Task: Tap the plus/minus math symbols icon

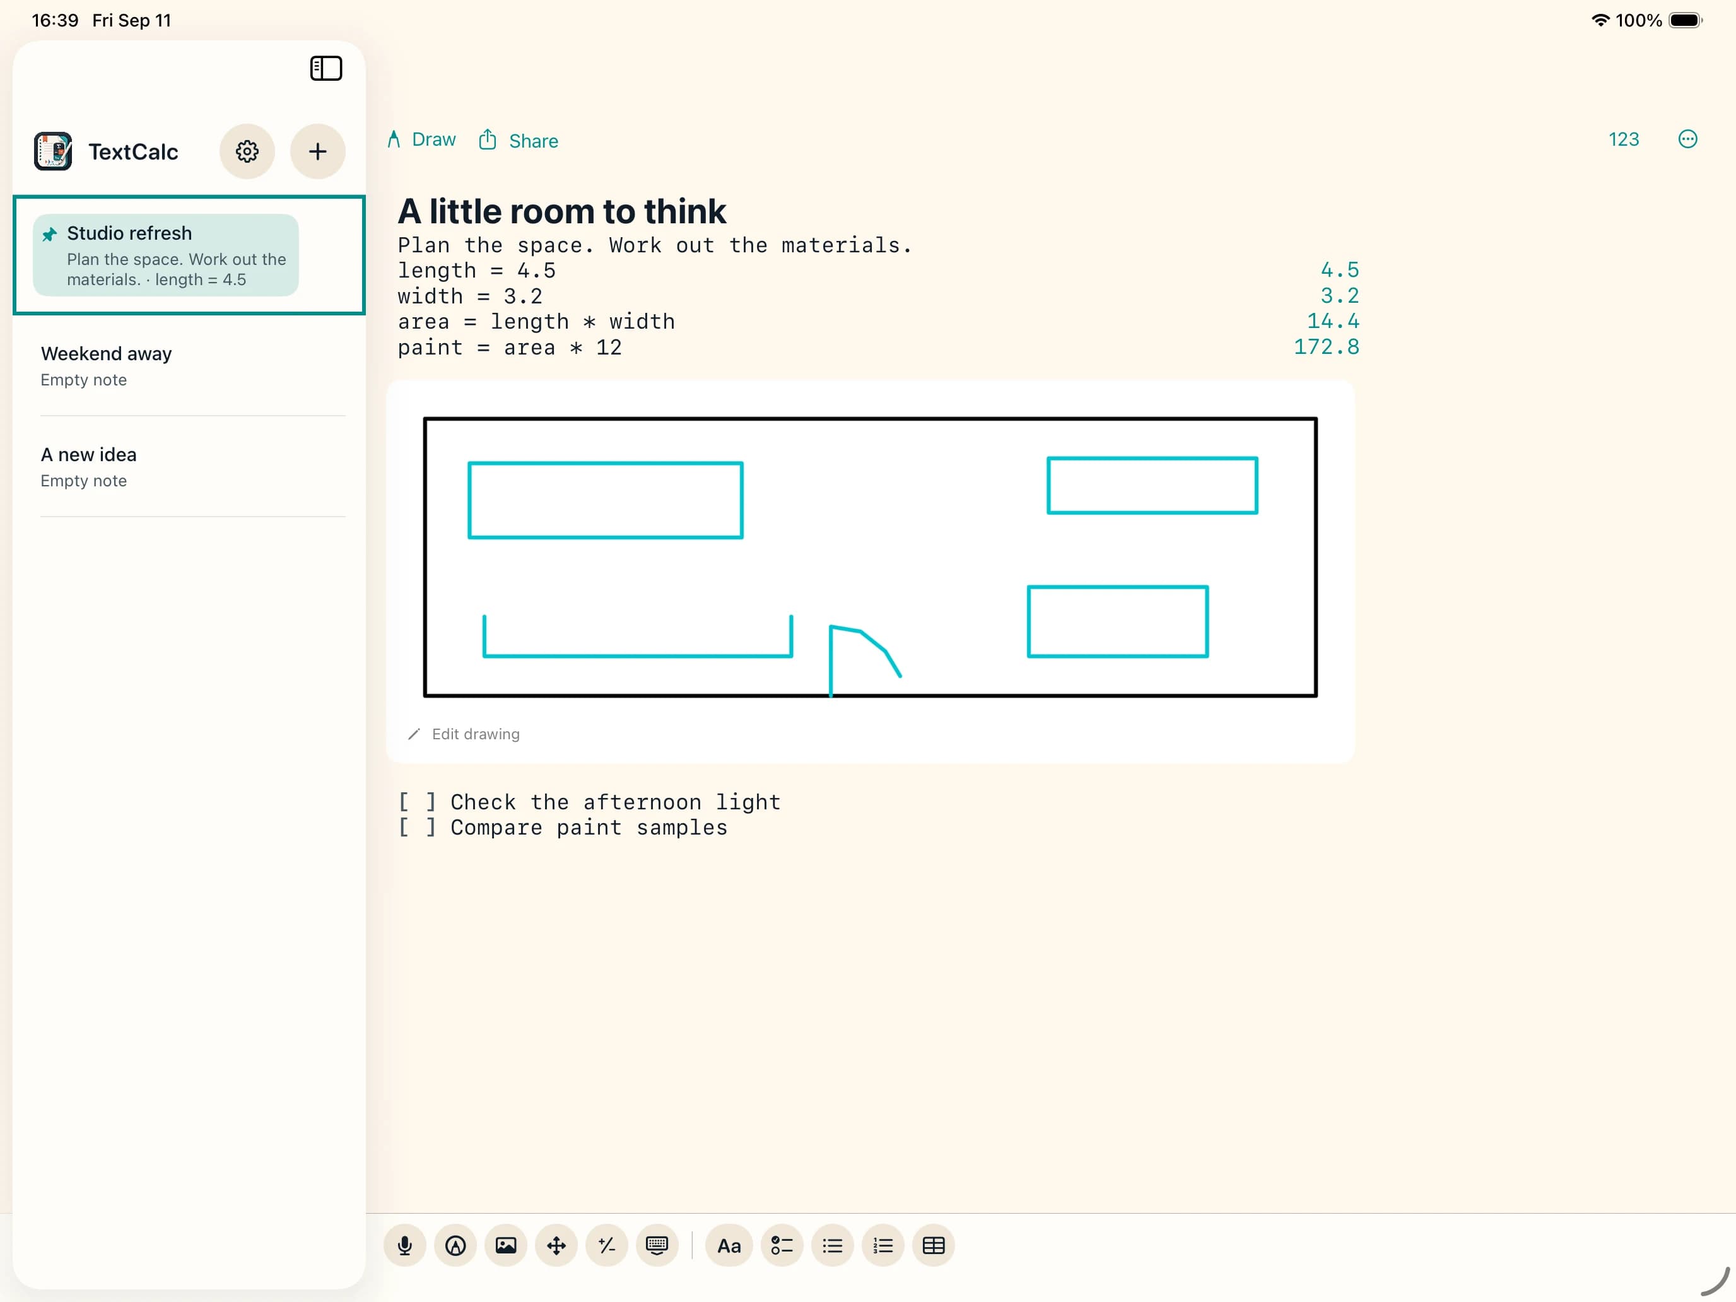Action: pyautogui.click(x=607, y=1245)
